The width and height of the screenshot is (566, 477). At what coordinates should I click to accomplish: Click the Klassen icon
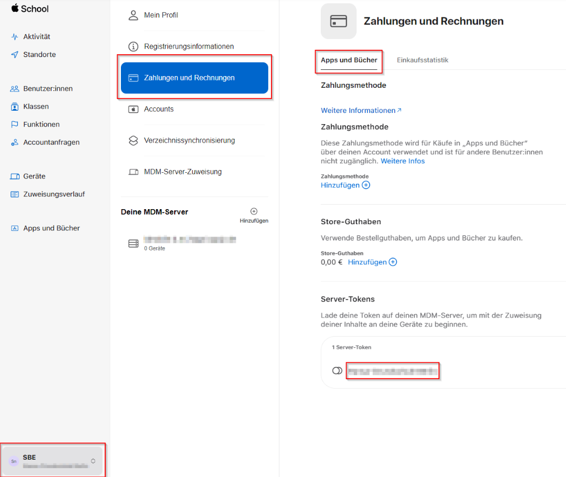click(x=15, y=106)
